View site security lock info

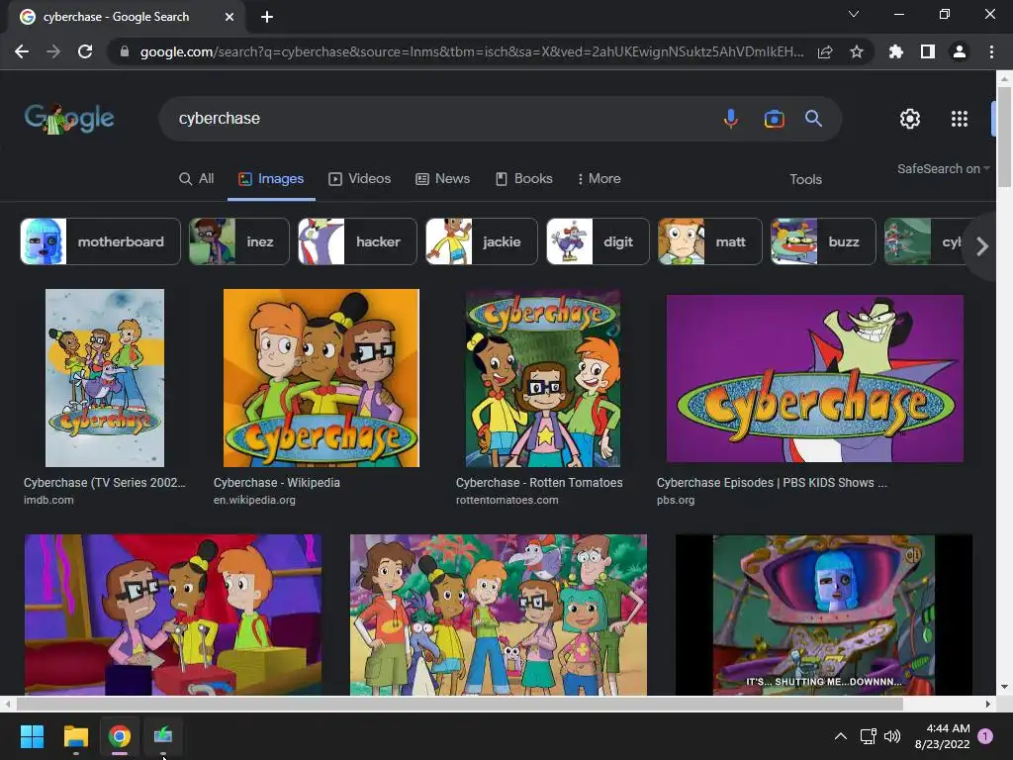(124, 51)
